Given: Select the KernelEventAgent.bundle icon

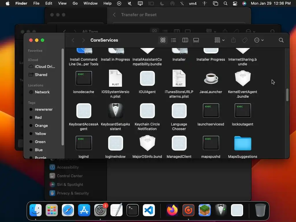Looking at the screenshot, I should pyautogui.click(x=243, y=78).
